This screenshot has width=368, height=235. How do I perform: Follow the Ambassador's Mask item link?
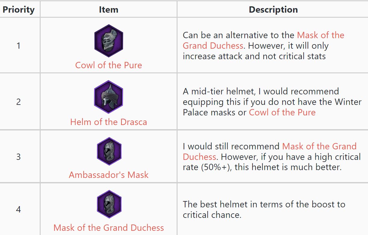(109, 175)
